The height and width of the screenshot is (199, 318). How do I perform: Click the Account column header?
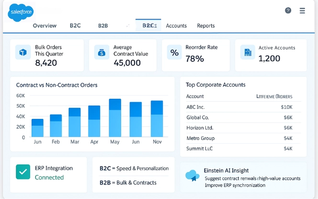195,96
